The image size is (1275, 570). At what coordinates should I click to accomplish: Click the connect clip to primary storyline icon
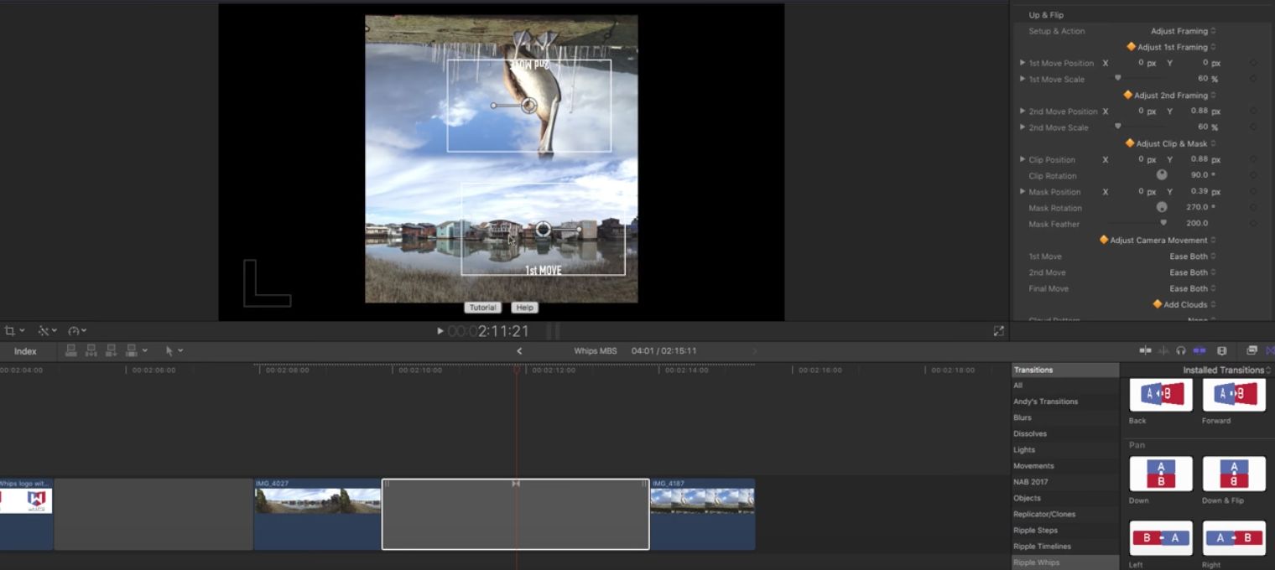(x=71, y=350)
